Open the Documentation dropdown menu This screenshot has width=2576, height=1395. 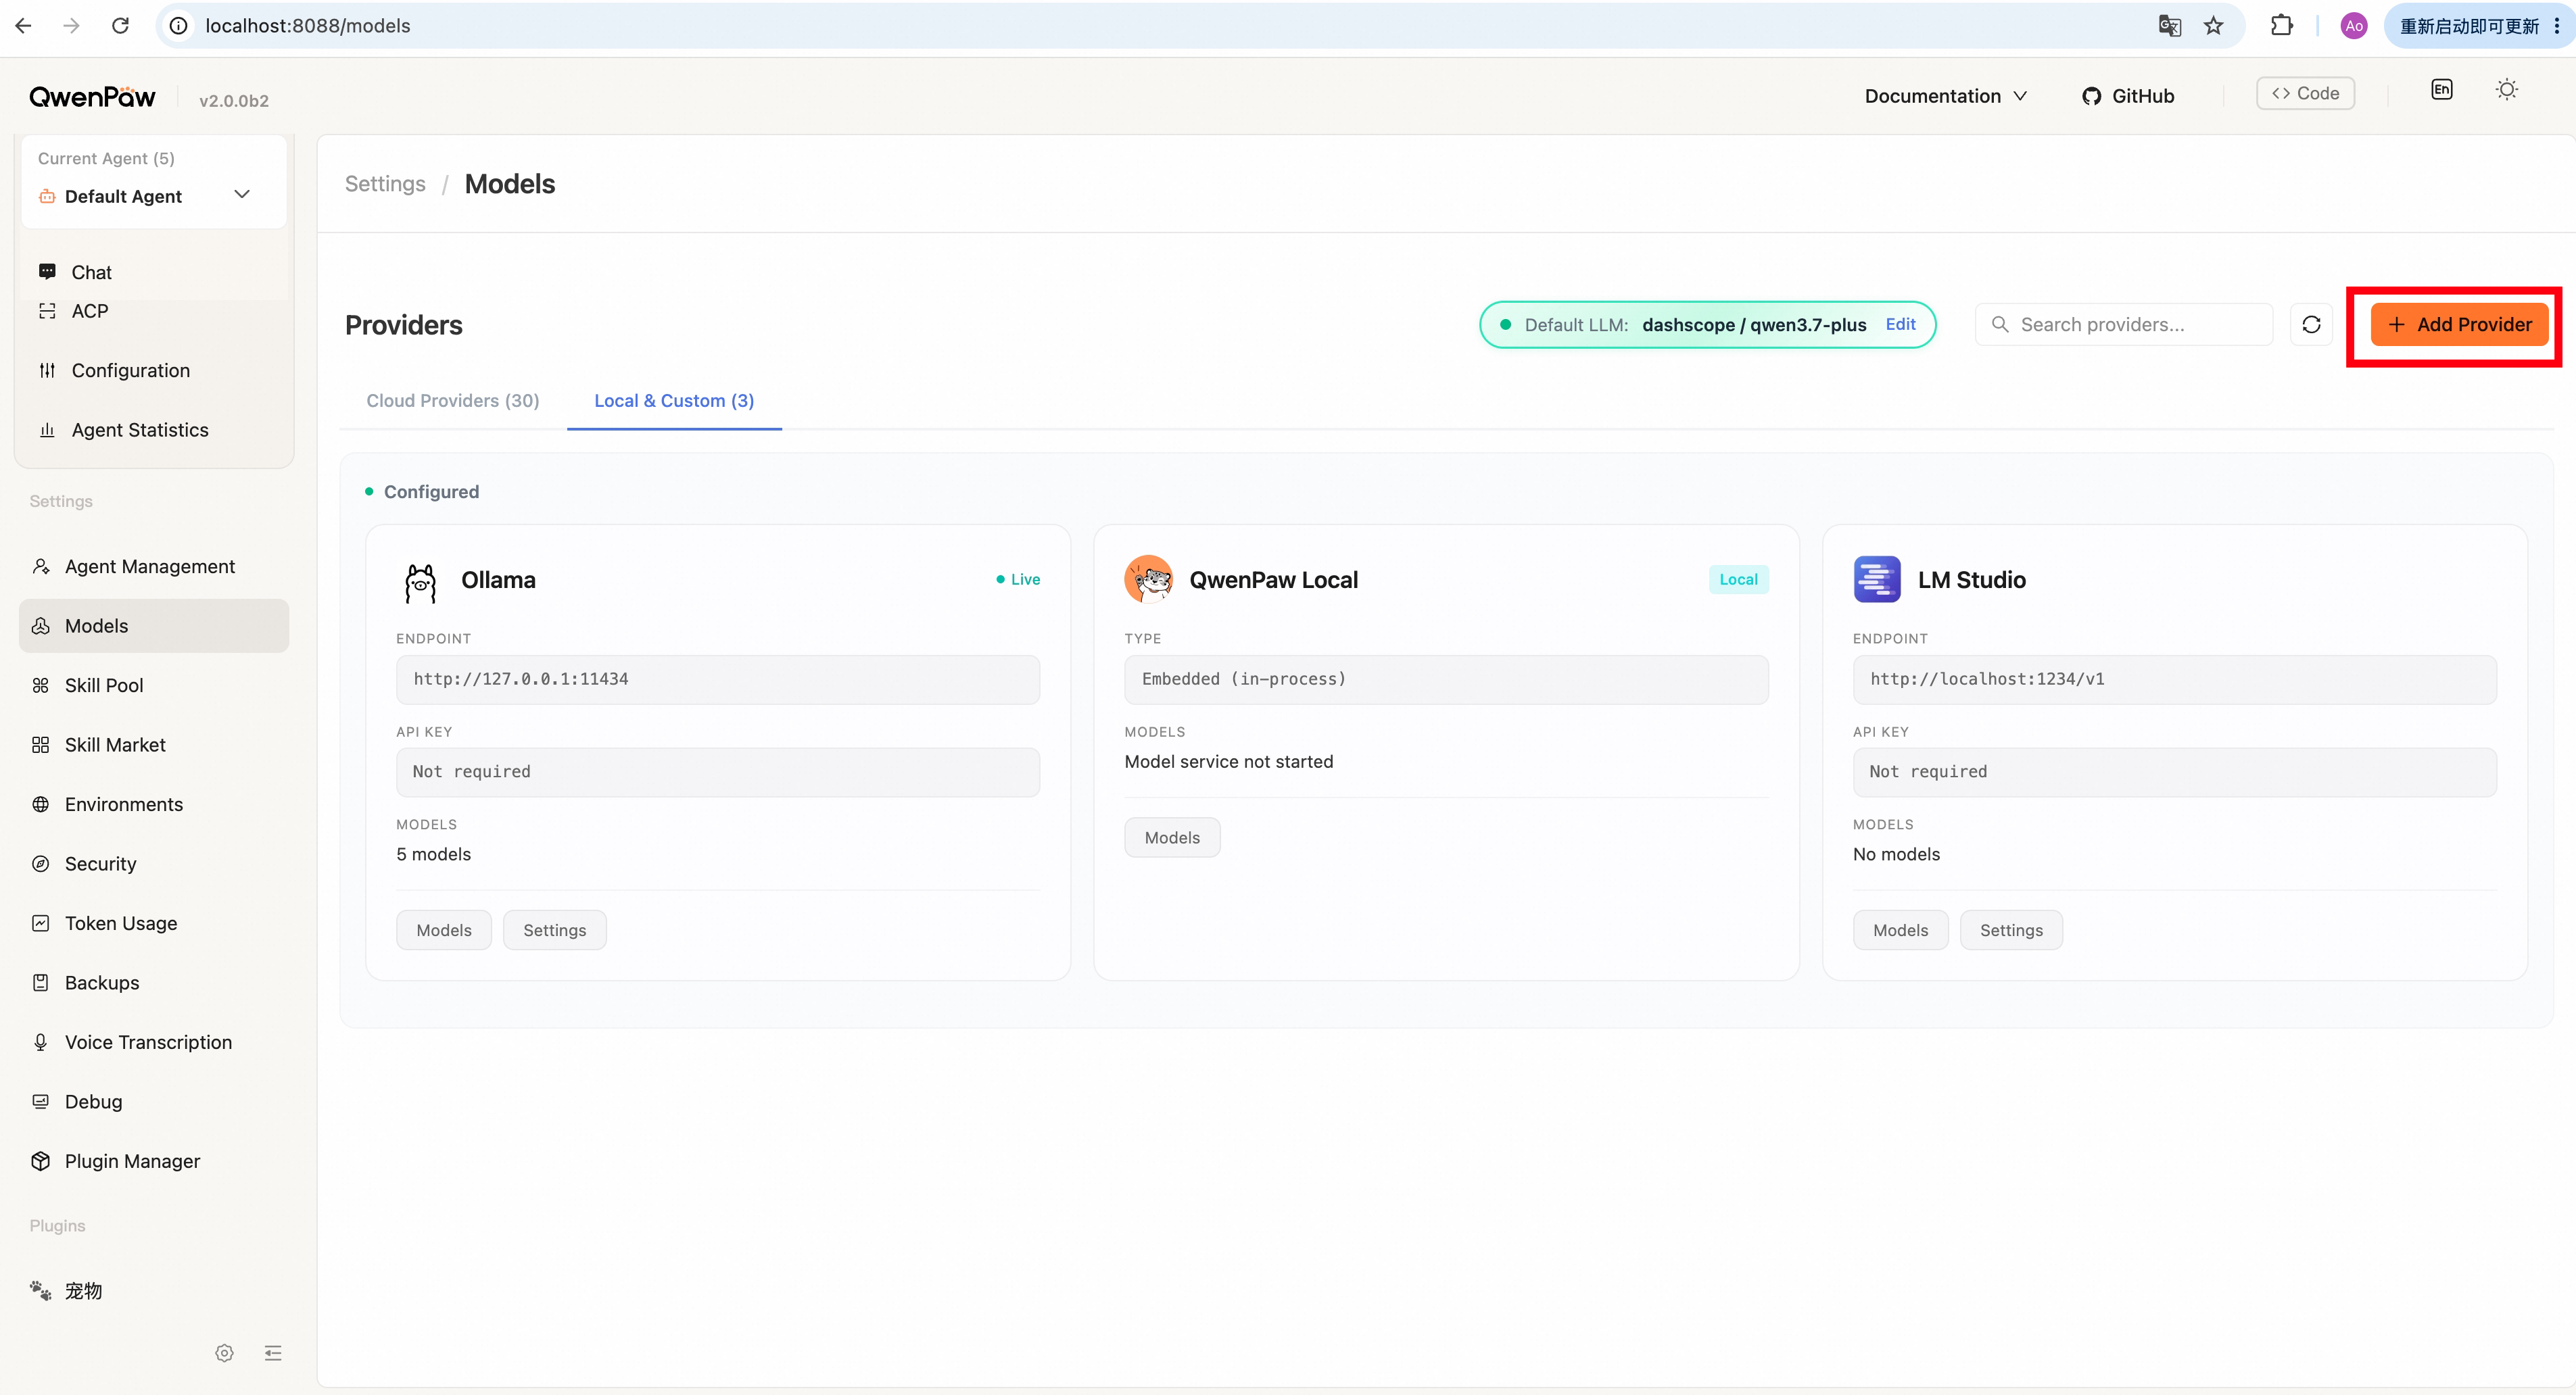pos(1945,96)
